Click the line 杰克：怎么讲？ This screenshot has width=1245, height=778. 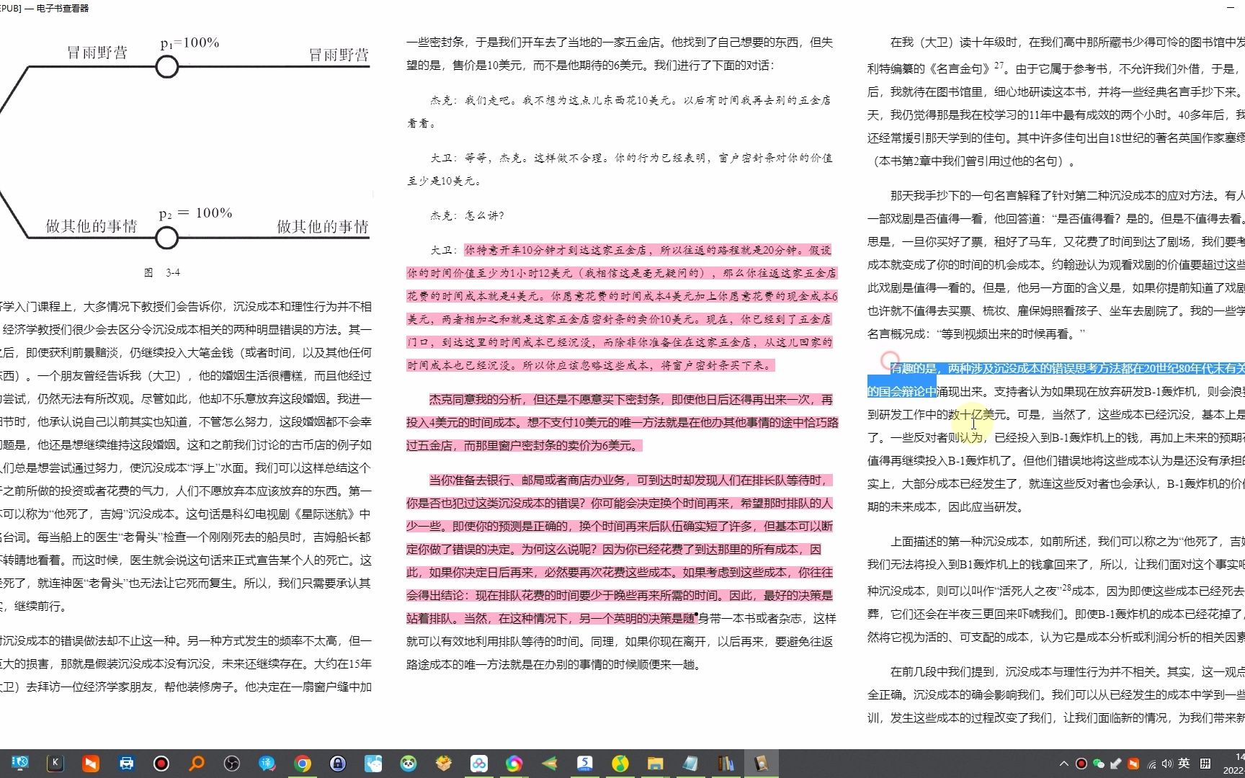[468, 215]
